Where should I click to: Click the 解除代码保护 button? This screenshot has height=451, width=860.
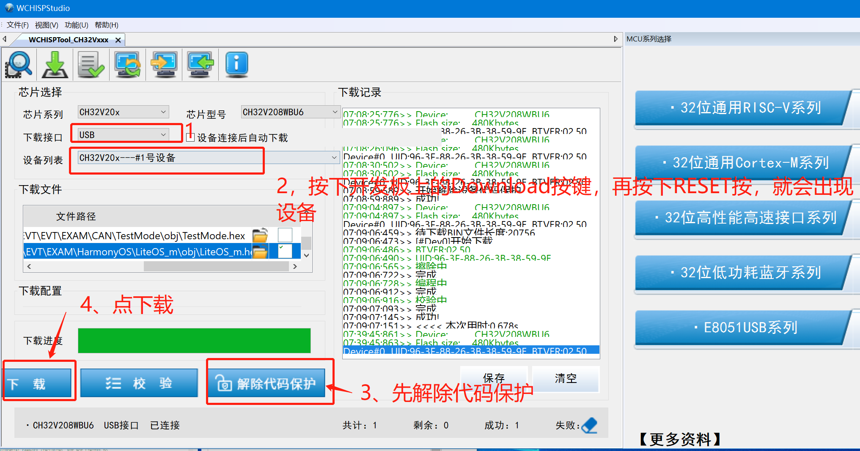[x=267, y=383]
